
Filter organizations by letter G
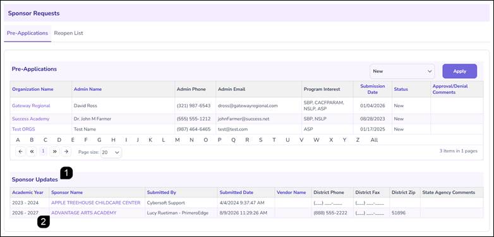(x=99, y=140)
